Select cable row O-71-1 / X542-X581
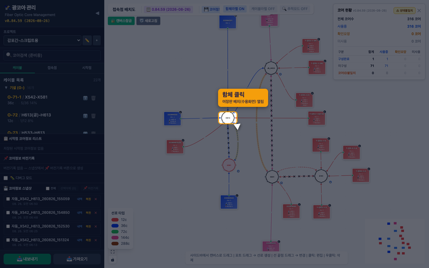The width and height of the screenshot is (429, 268). click(x=52, y=100)
